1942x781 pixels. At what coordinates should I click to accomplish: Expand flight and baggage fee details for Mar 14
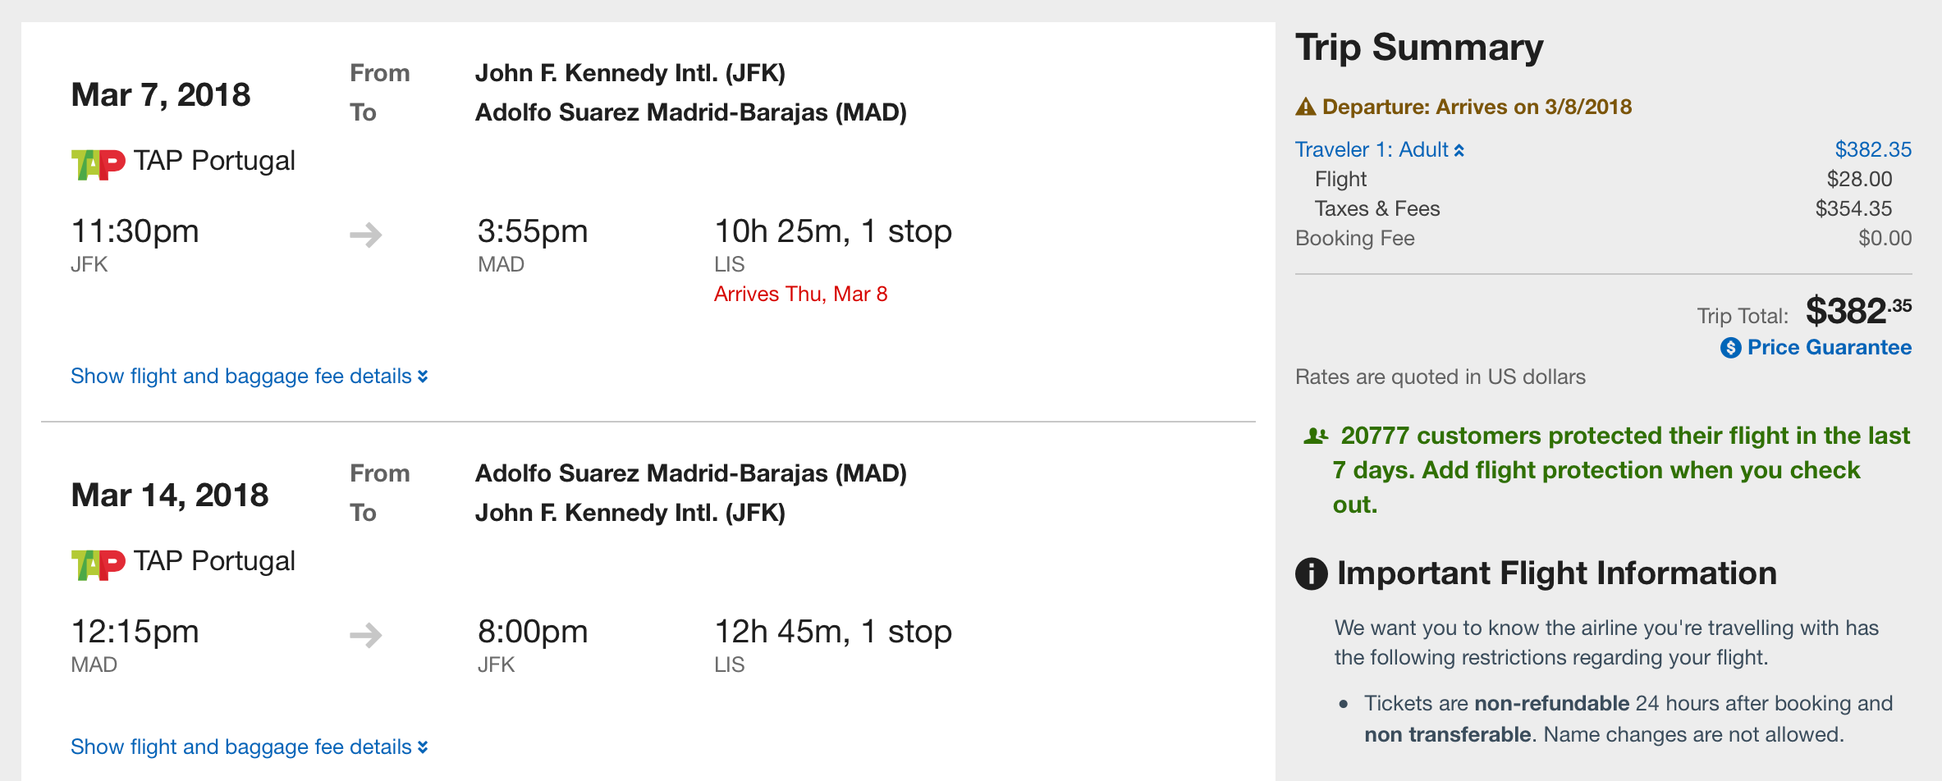tap(249, 747)
